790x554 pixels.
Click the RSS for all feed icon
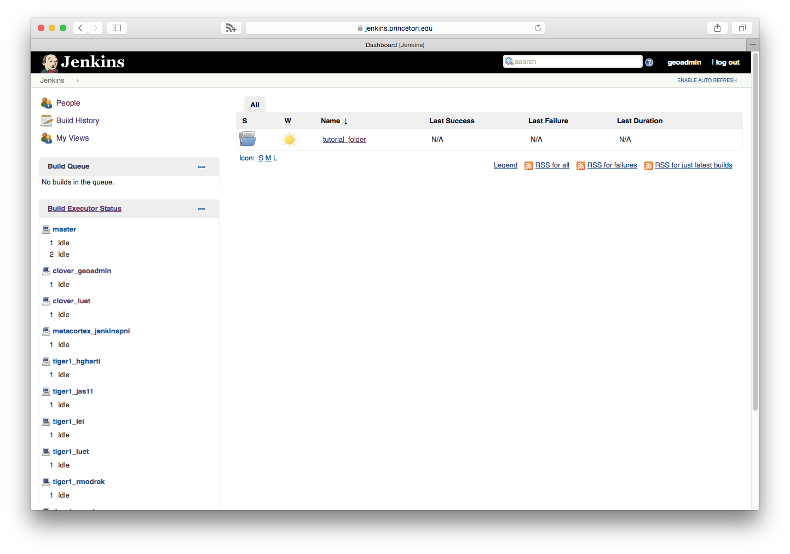[x=528, y=166]
